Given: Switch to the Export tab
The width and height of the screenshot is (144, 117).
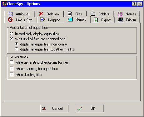Looking at the screenshot, I should point(103,20).
